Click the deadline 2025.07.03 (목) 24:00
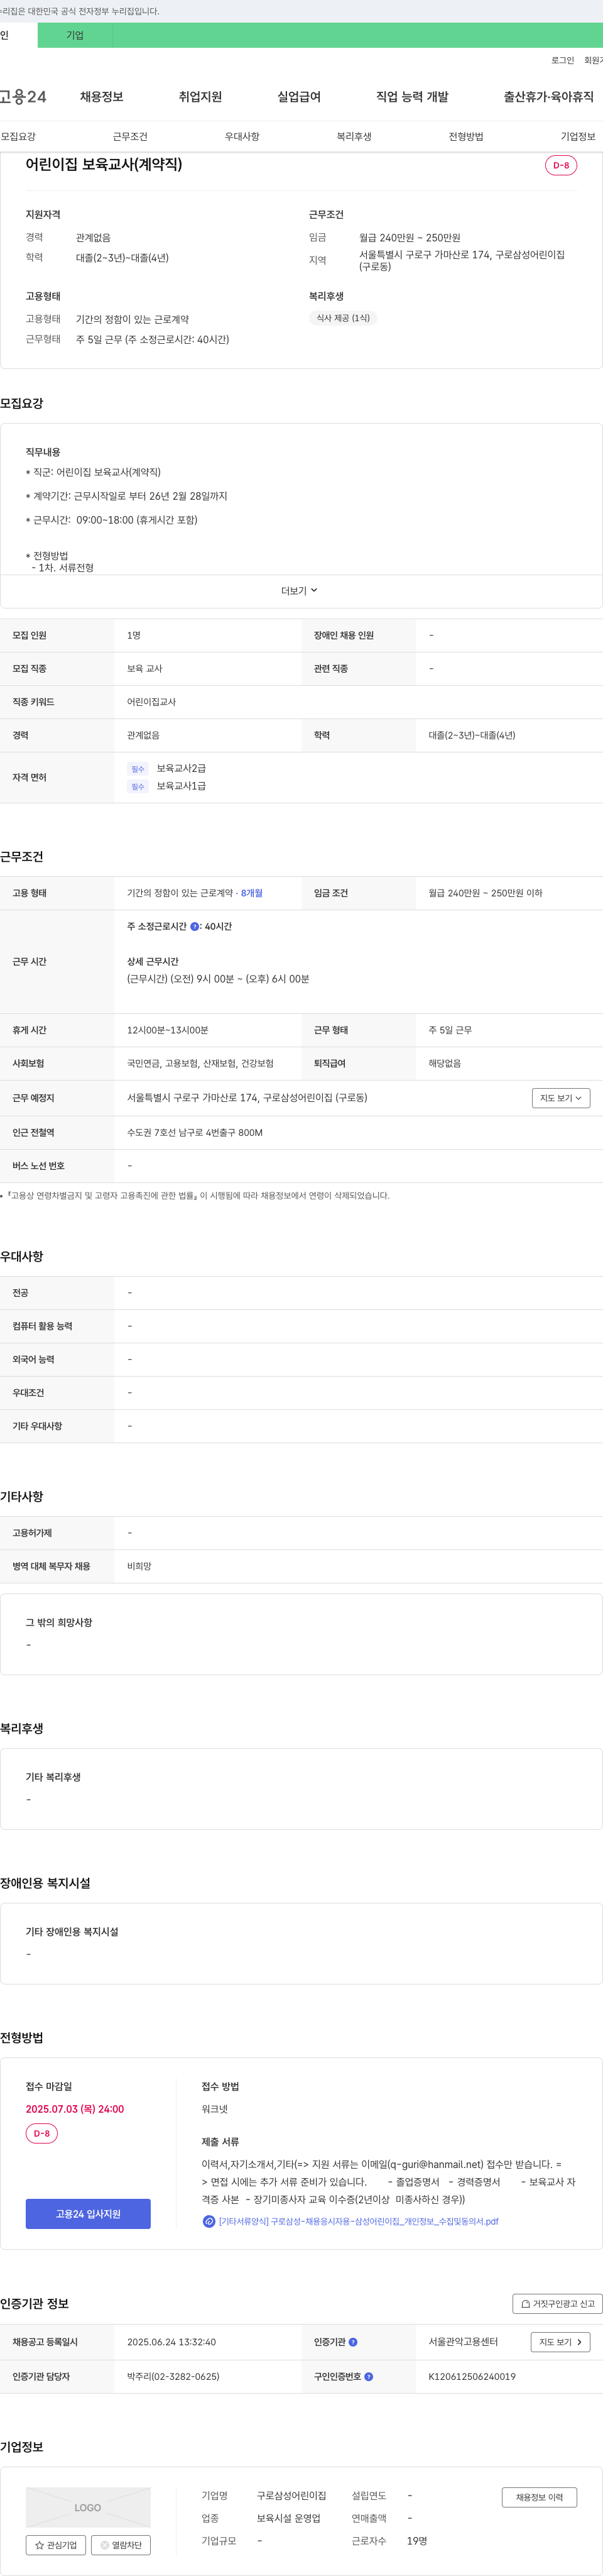The height and width of the screenshot is (2576, 603). click(75, 2108)
